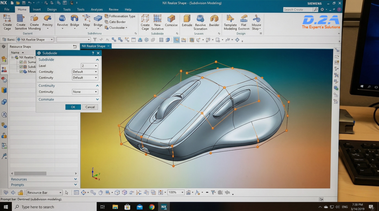Open the 100% zoom dropdown
This screenshot has height=211, width=379.
[176, 192]
